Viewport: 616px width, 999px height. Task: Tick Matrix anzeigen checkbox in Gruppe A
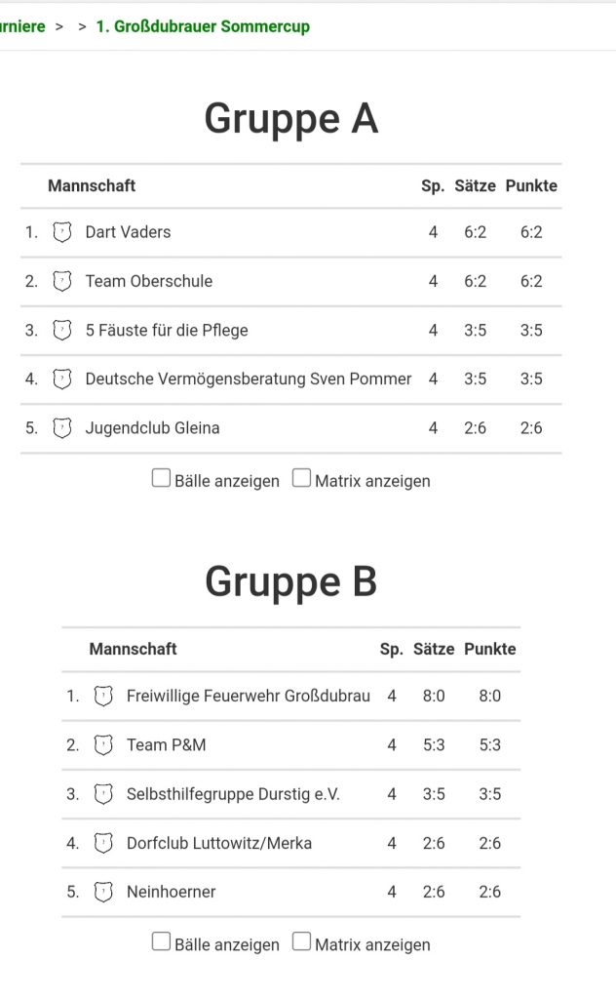[x=301, y=478]
